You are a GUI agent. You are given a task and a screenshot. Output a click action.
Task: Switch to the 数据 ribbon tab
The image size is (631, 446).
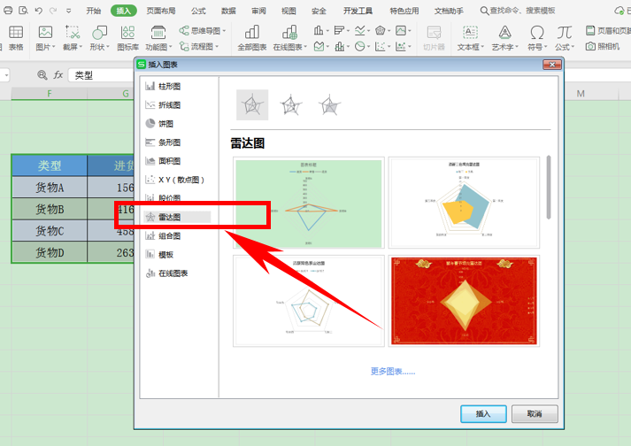(228, 11)
